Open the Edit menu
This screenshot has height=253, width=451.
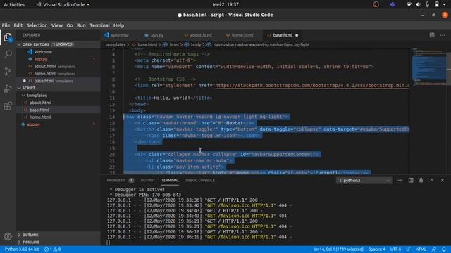[18, 25]
